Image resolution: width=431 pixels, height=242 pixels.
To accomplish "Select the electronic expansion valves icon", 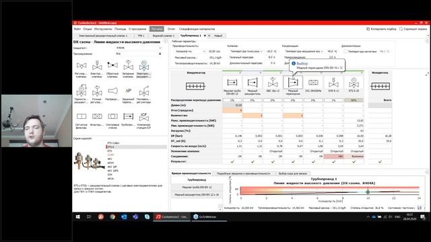I will click(143, 66).
